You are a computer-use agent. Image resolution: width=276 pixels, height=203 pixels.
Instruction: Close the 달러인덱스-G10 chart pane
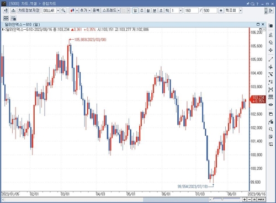(x=263, y=24)
